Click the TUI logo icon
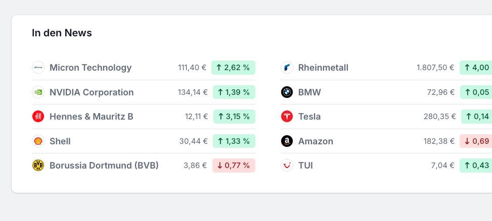The width and height of the screenshot is (492, 221). (287, 165)
